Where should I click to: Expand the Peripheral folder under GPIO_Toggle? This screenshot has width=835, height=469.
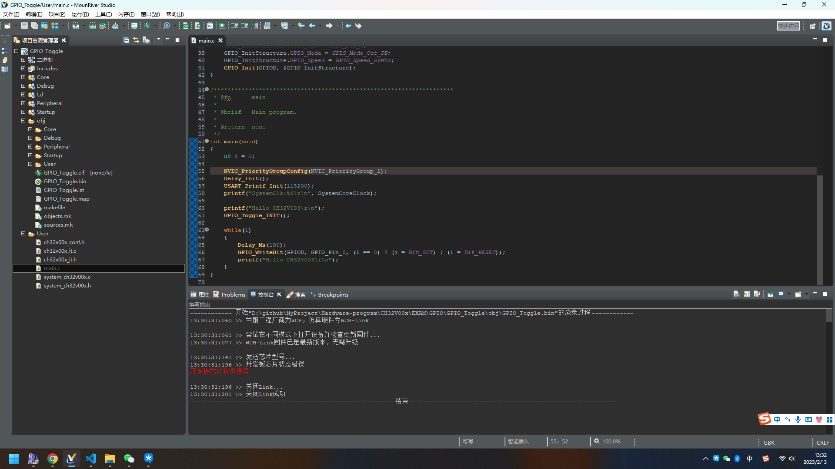[x=23, y=103]
